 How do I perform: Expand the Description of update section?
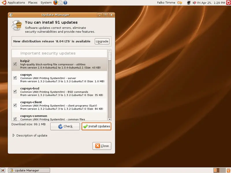tap(14, 135)
